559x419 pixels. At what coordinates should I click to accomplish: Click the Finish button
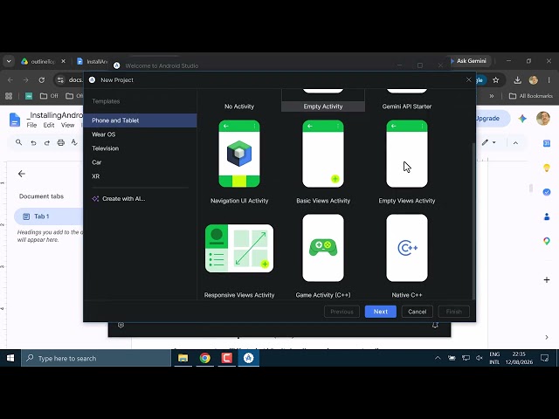point(454,312)
